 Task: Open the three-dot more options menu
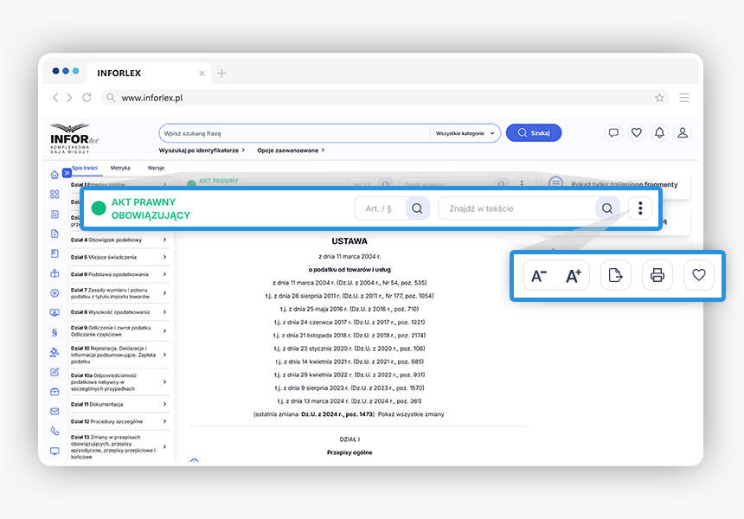coord(639,208)
